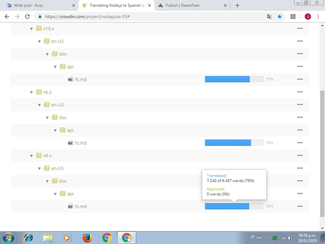The image size is (325, 244).
Task: Open v6.x folder name link
Action: click(47, 92)
